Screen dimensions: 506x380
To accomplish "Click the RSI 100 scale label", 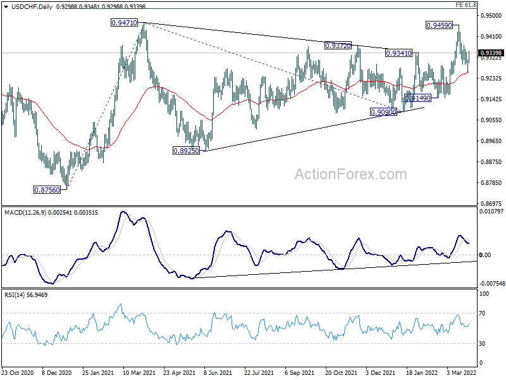I will click(x=484, y=294).
